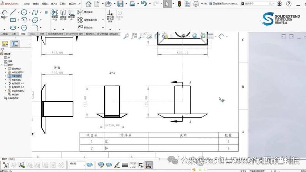Switch to the 注解 ribbon tab
Image resolution: width=306 pixels, height=172 pixels.
pyautogui.click(x=14, y=34)
